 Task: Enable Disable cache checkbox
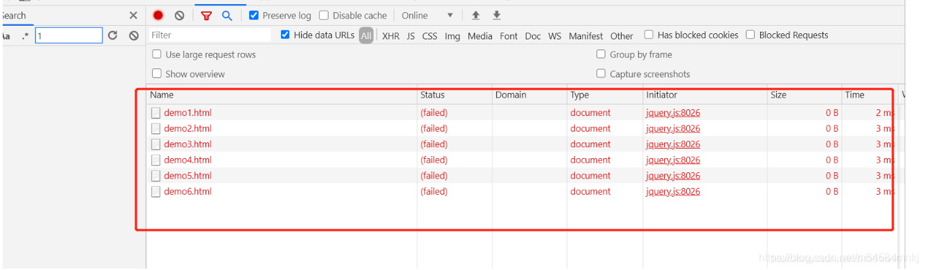(x=324, y=15)
